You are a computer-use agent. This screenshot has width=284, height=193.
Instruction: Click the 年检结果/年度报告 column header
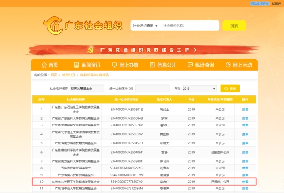coord(220,99)
